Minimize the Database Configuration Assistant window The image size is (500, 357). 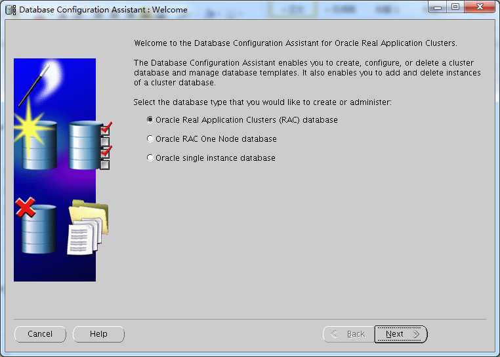438,7
